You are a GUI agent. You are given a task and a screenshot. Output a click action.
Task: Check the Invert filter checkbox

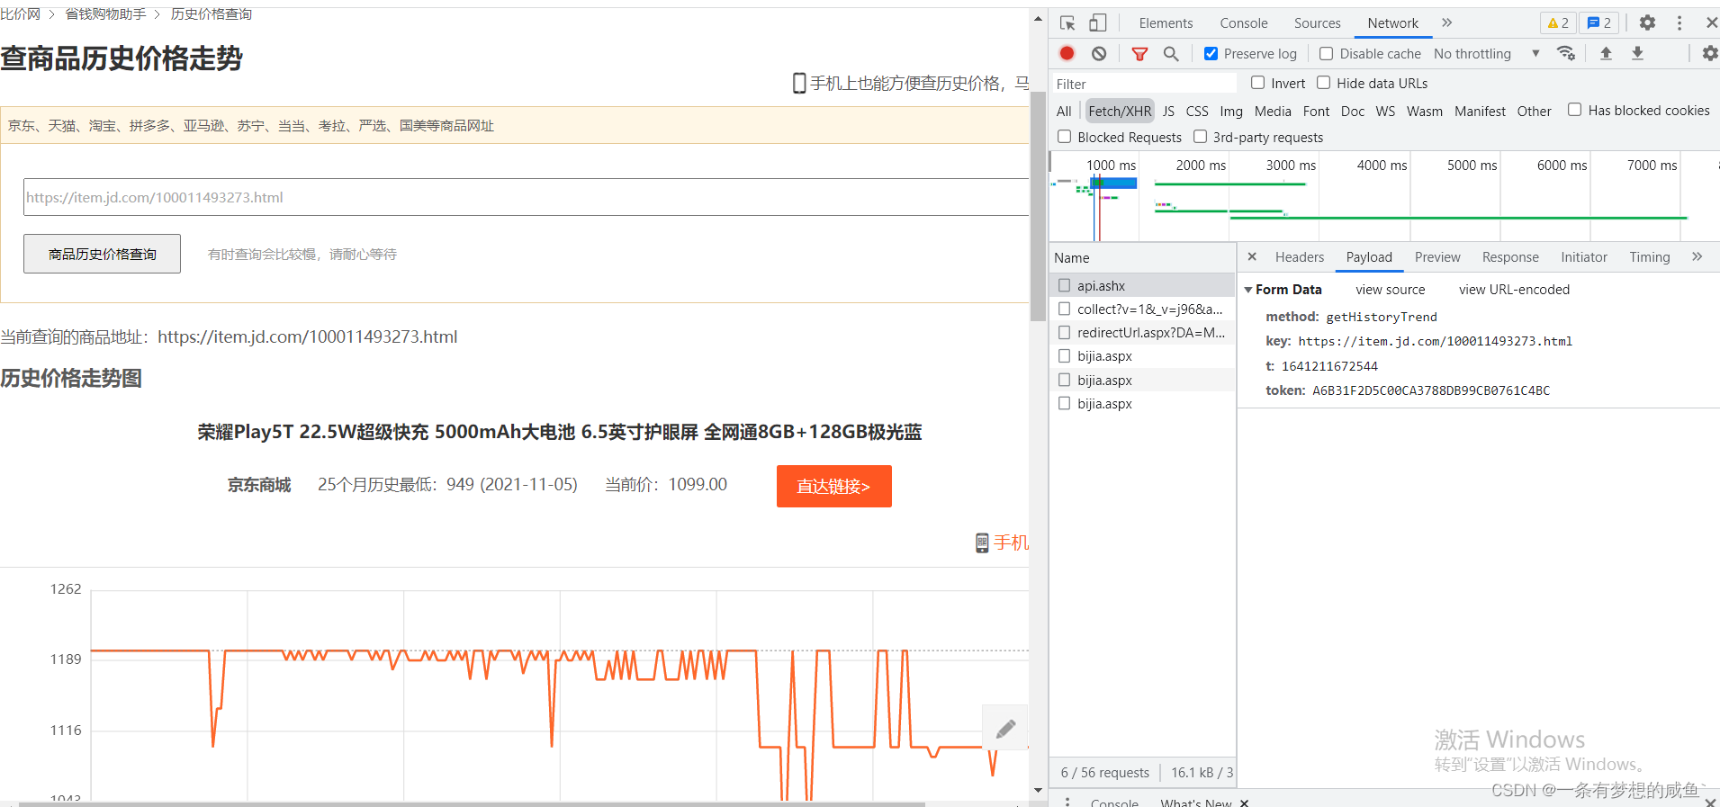[x=1257, y=83]
